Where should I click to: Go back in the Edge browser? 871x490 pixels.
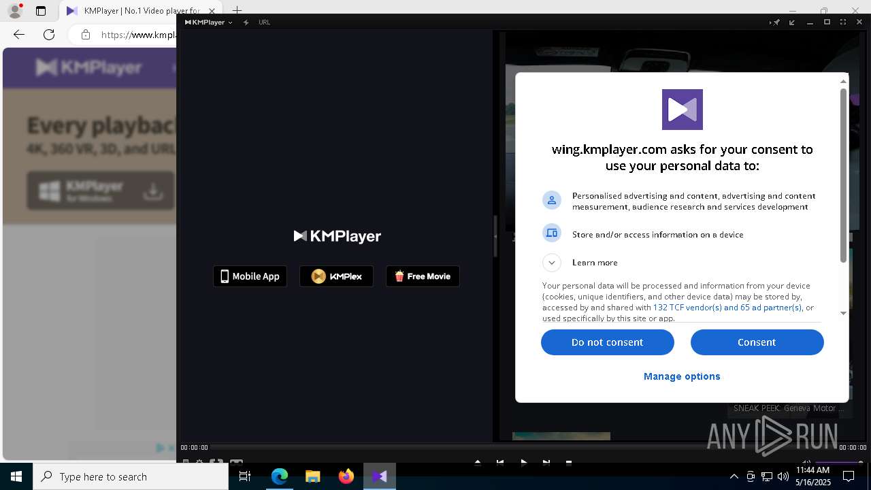pos(19,35)
